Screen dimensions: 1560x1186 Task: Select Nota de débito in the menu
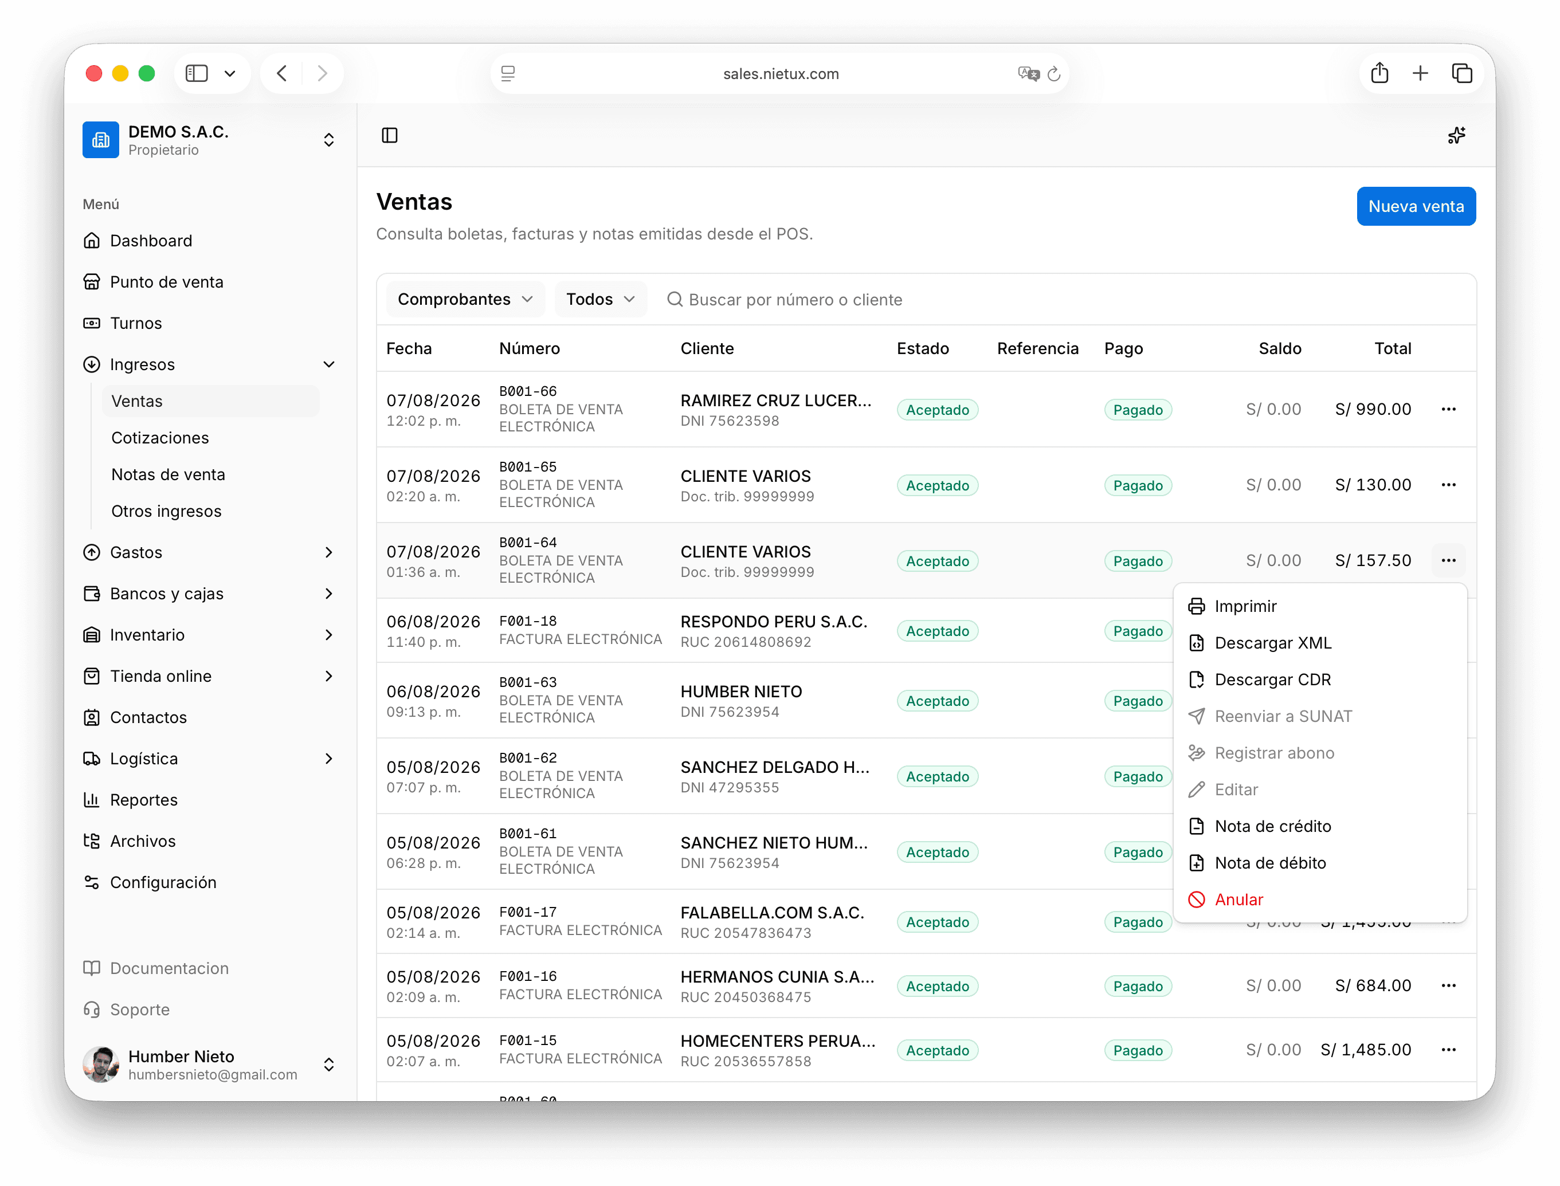click(1320, 863)
